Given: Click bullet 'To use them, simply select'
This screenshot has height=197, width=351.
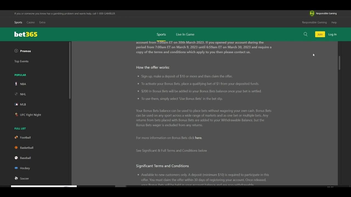Looking at the screenshot, I should point(182,99).
